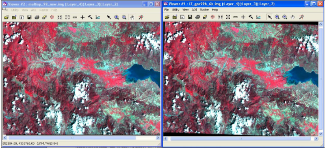Open the Help menu in Viewer #2

click(x=54, y=10)
